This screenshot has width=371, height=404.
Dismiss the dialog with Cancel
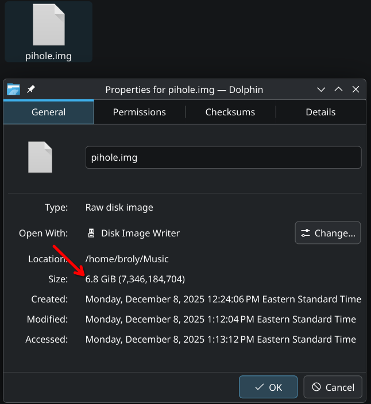coord(333,387)
